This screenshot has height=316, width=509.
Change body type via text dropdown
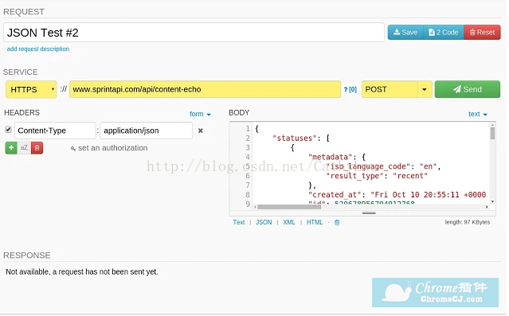[x=478, y=114]
